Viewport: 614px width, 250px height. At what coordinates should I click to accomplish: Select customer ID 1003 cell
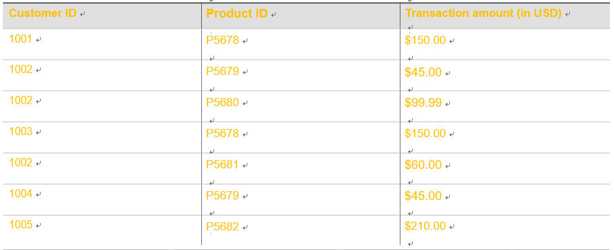tap(102, 137)
